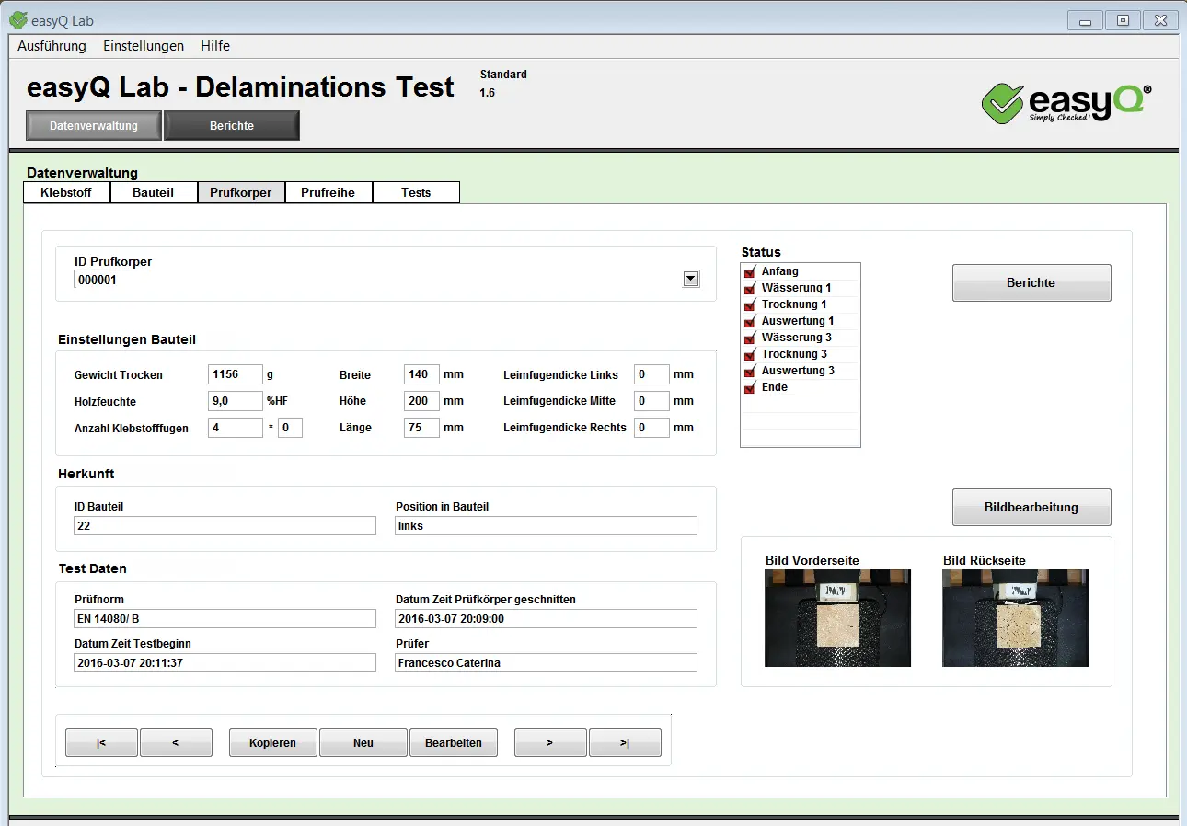Click the multiplier field after the asterisk
This screenshot has height=826, width=1187.
(290, 428)
